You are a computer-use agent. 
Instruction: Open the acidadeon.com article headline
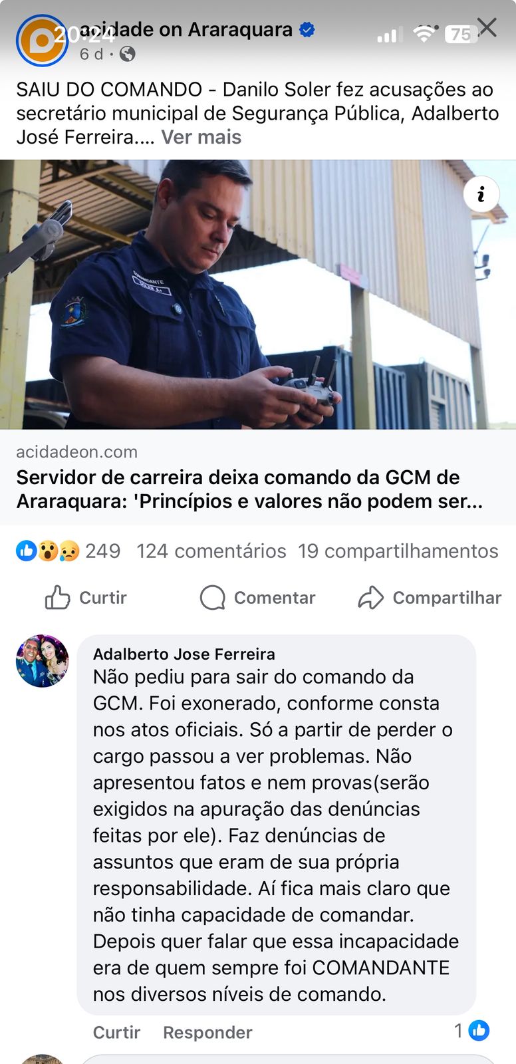[x=249, y=489]
